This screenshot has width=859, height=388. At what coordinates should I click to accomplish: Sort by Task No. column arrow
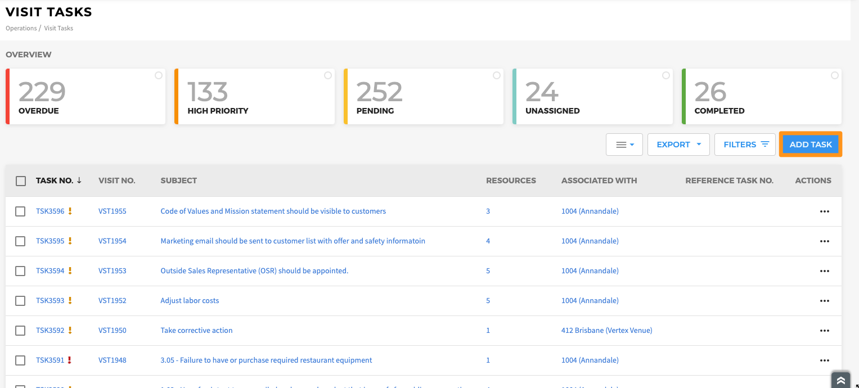(79, 181)
